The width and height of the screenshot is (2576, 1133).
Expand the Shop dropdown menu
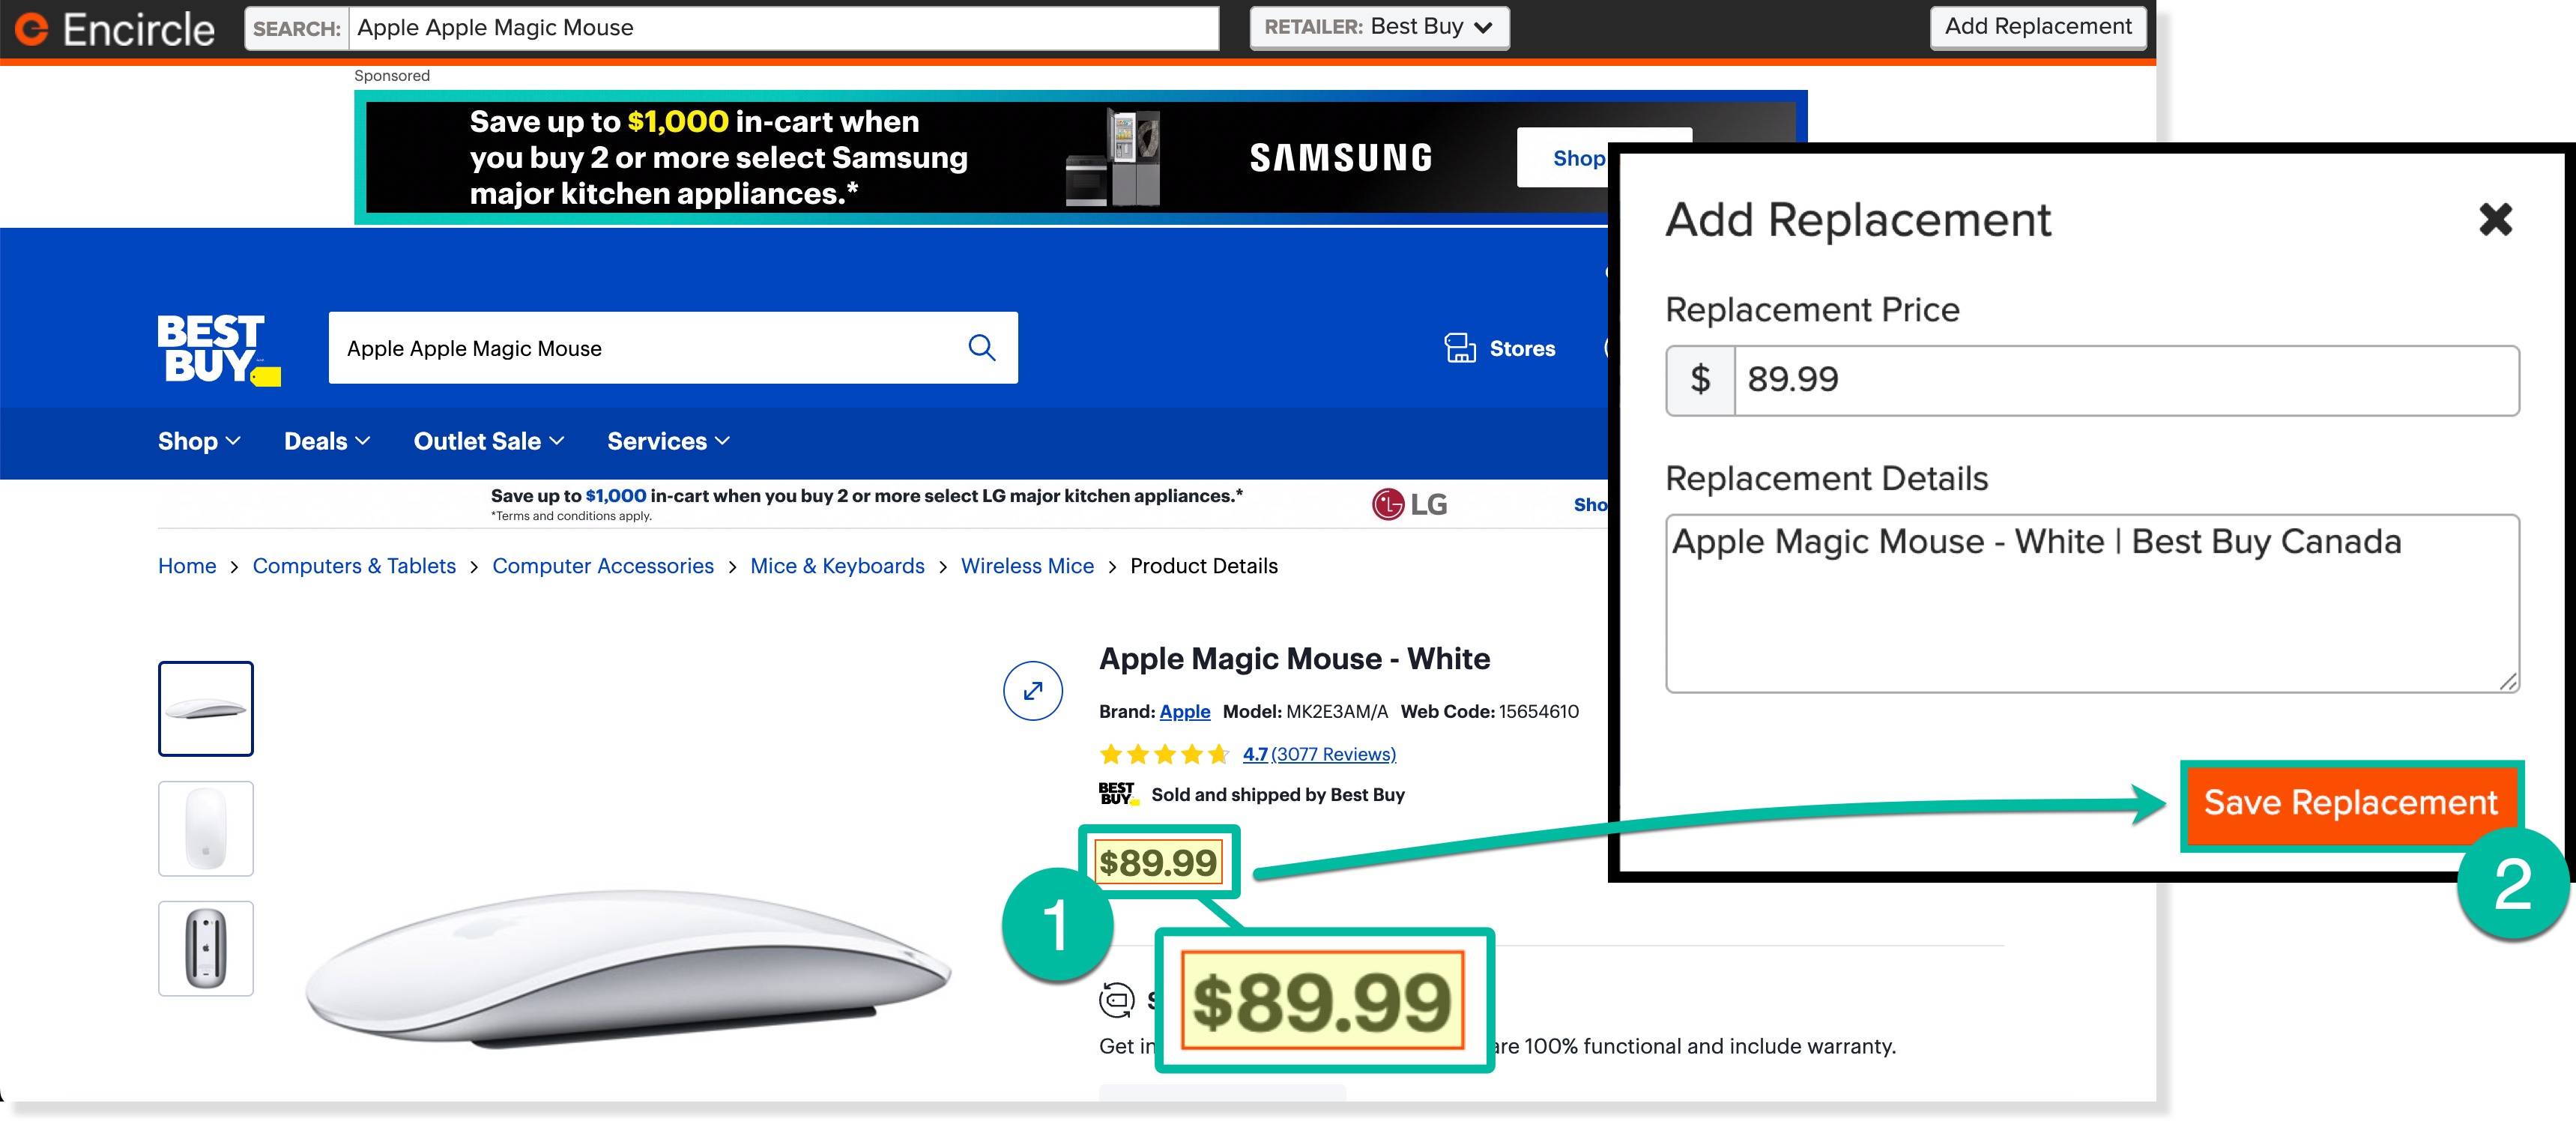pyautogui.click(x=197, y=441)
